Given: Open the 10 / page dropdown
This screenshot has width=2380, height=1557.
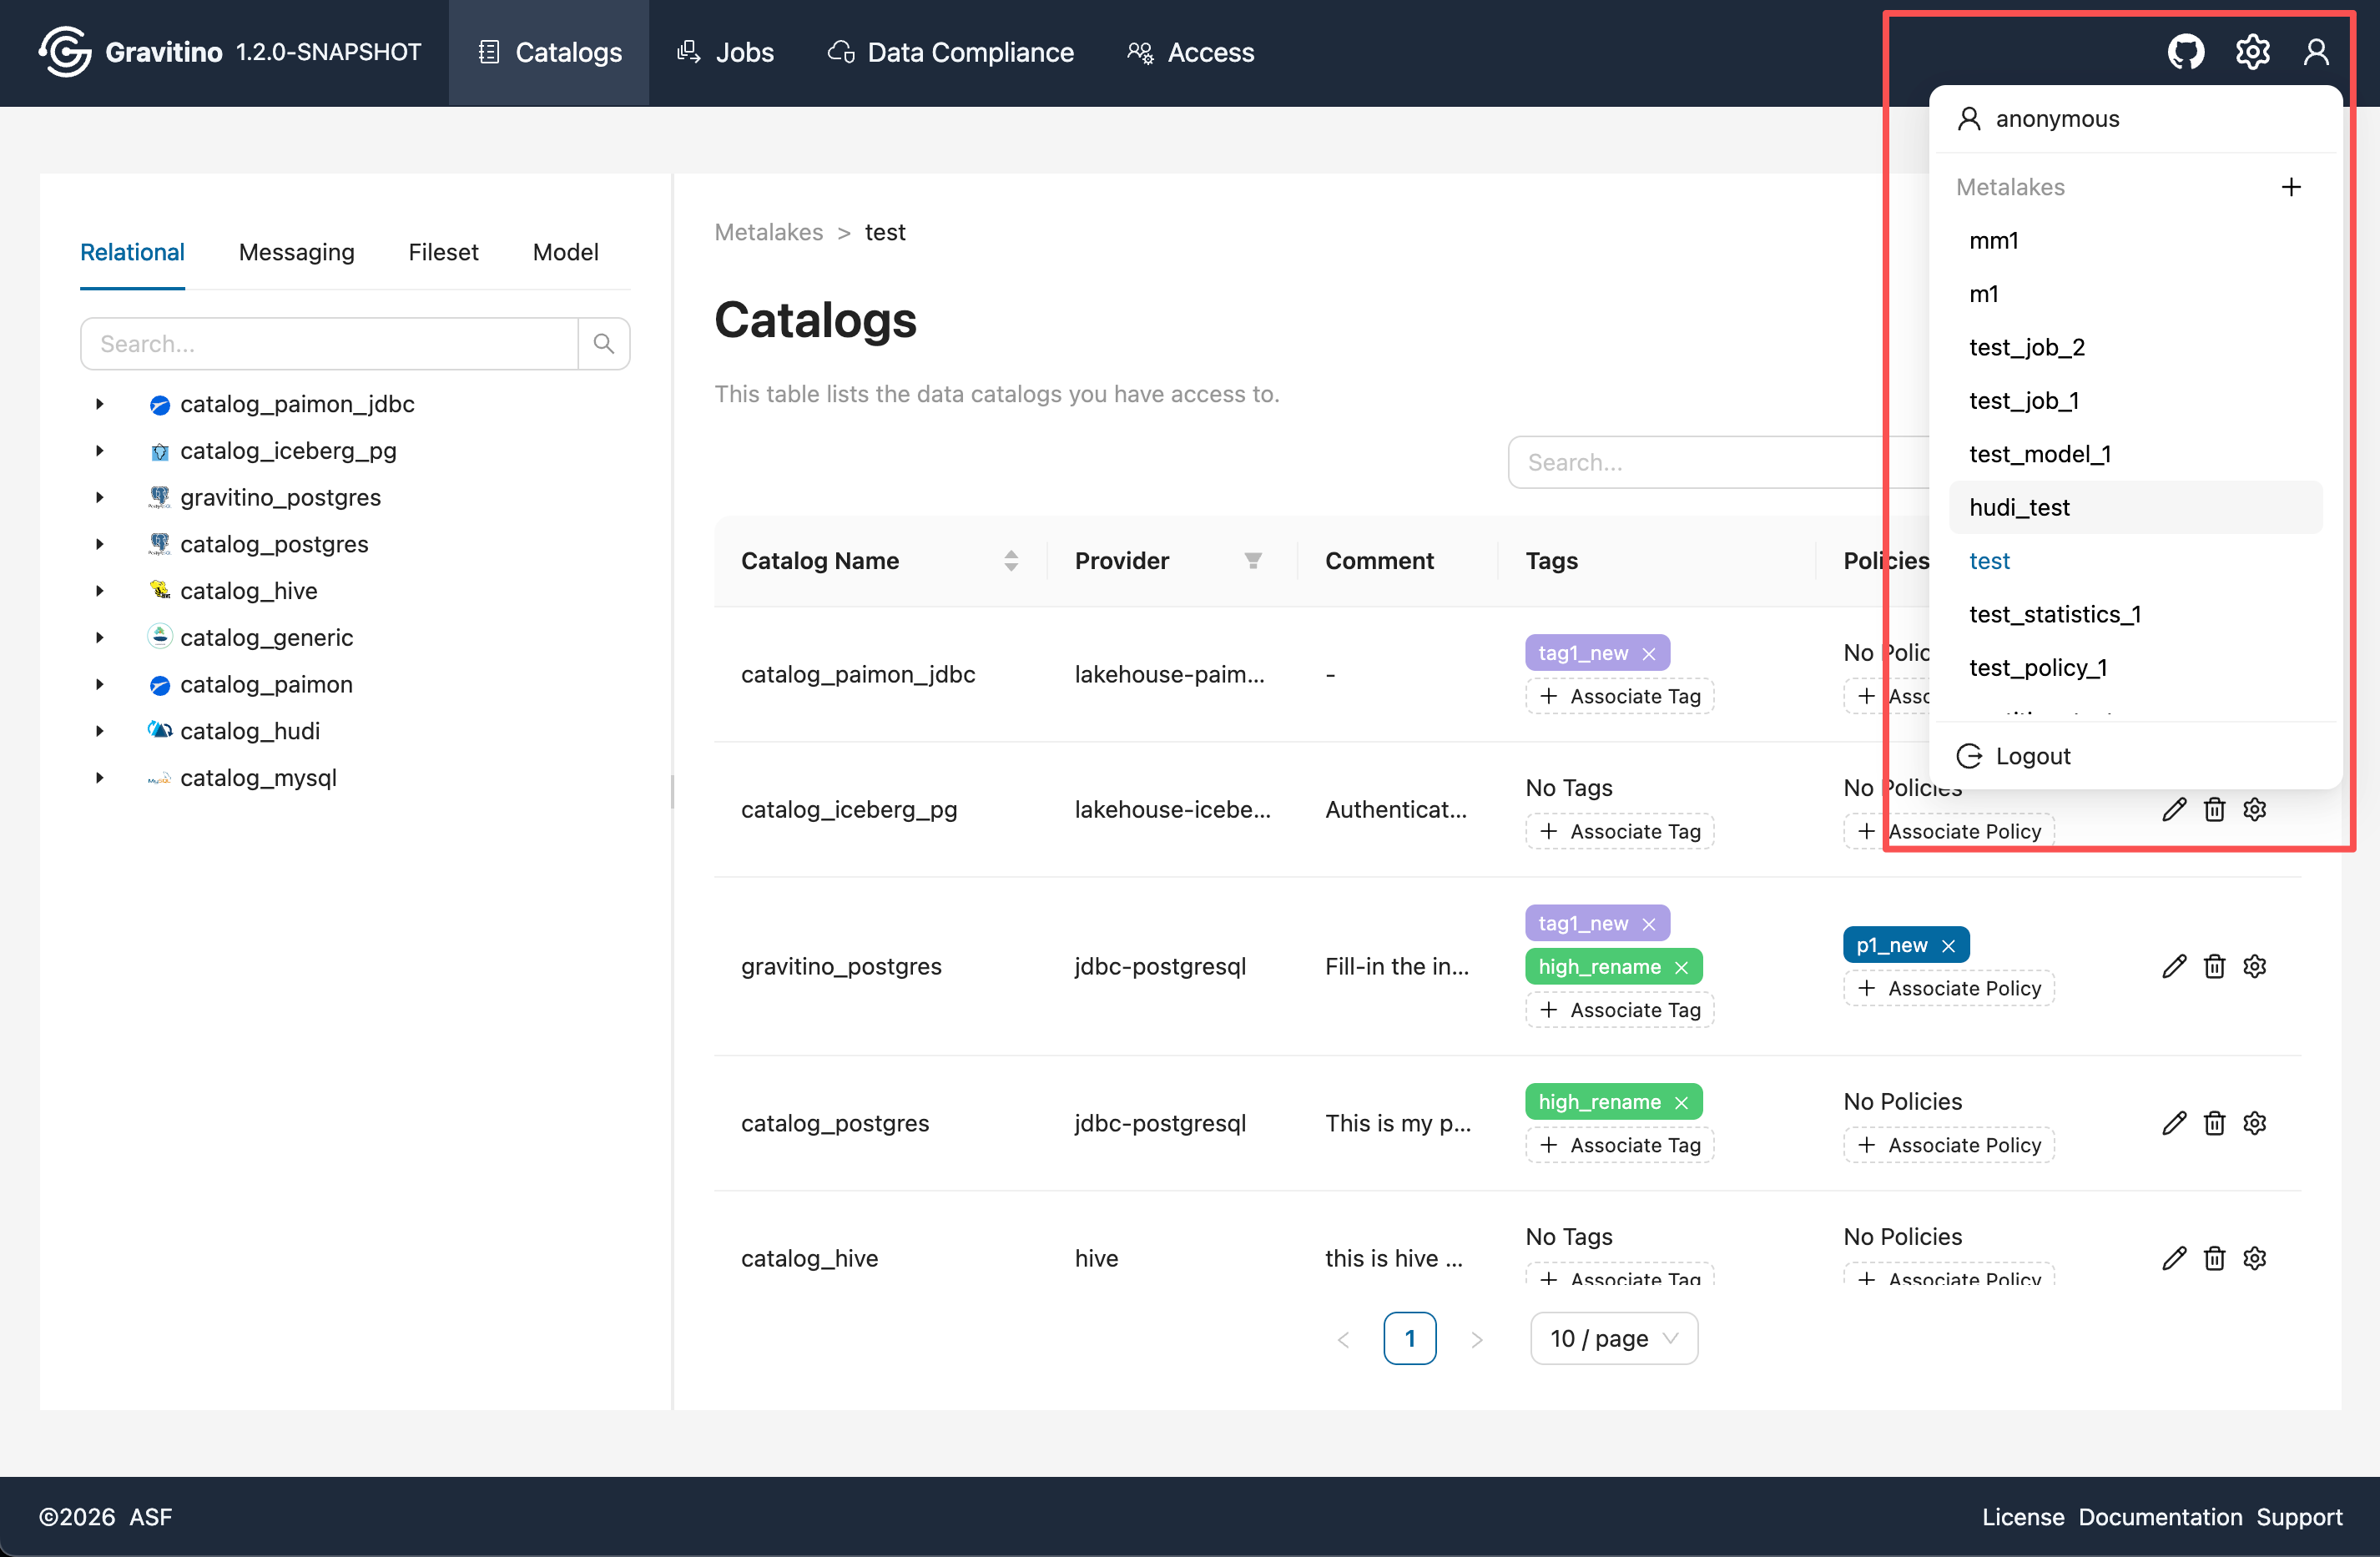Looking at the screenshot, I should (1612, 1337).
